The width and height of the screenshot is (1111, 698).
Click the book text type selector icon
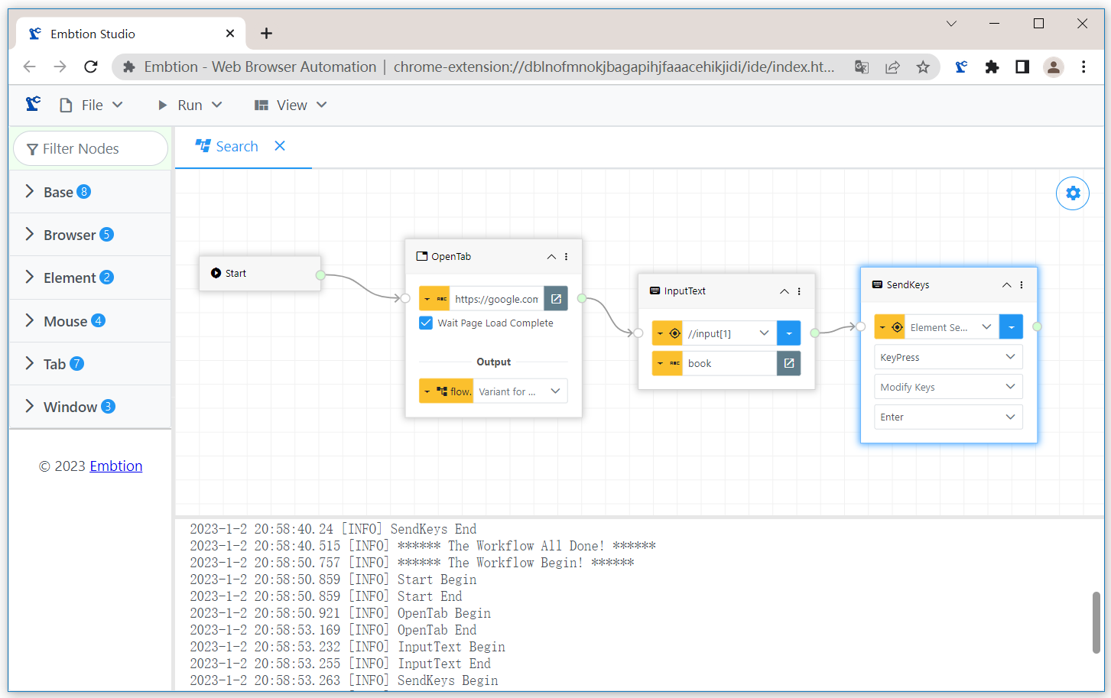coord(668,363)
